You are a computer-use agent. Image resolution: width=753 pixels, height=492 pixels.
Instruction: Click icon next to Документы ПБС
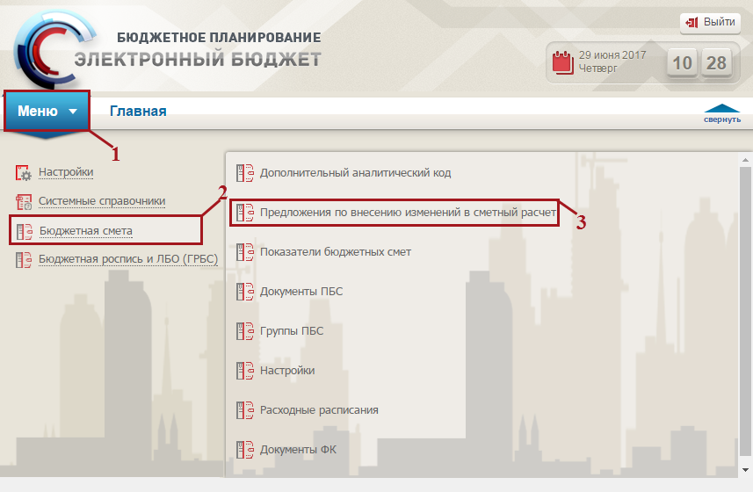coord(244,292)
